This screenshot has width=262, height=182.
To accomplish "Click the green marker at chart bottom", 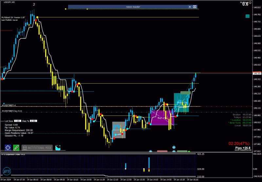I will [x=182, y=151].
